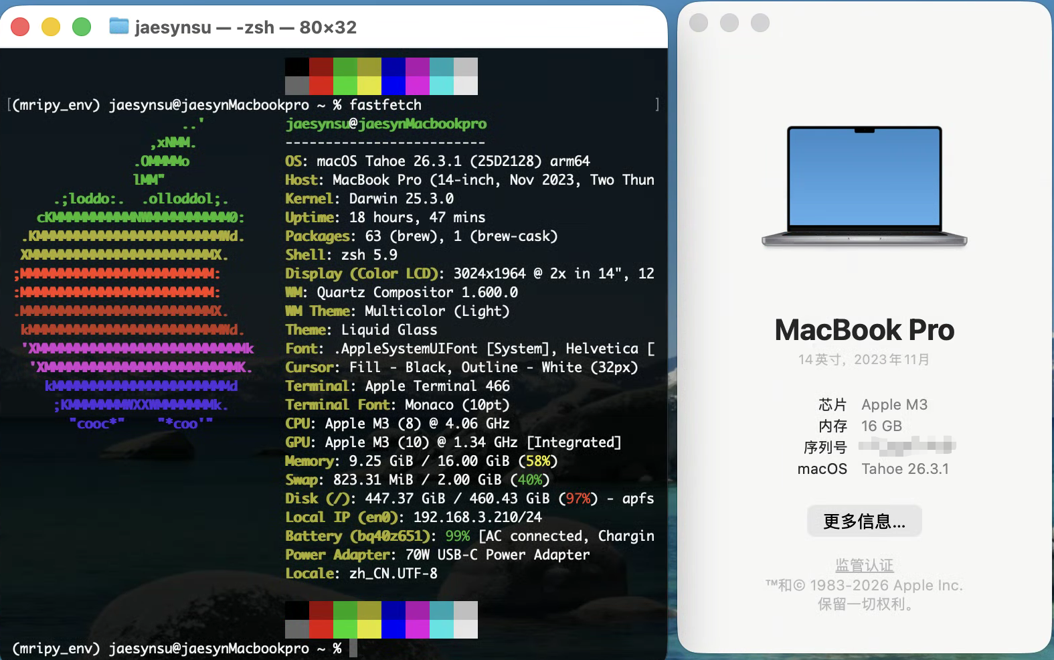Click the "14英寸, 2023年11月" subtitle
This screenshot has width=1054, height=660.
[864, 359]
